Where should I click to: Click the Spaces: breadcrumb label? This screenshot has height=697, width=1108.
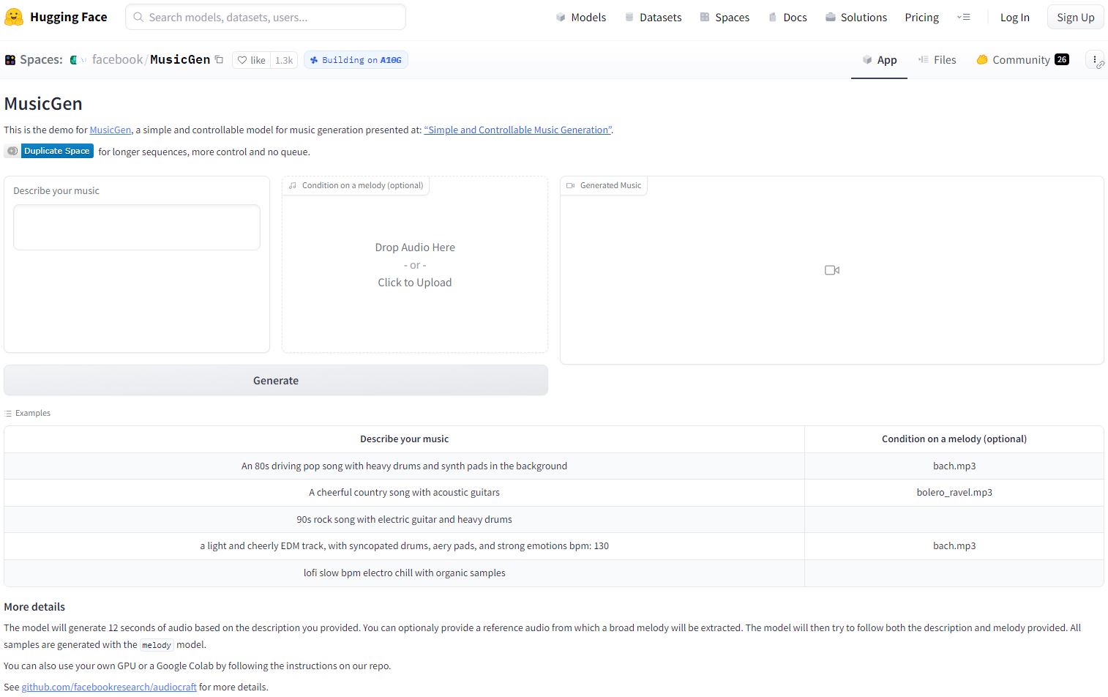point(41,59)
